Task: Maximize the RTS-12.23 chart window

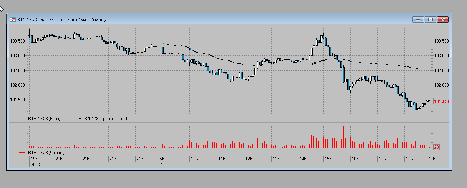Action: (x=430, y=19)
